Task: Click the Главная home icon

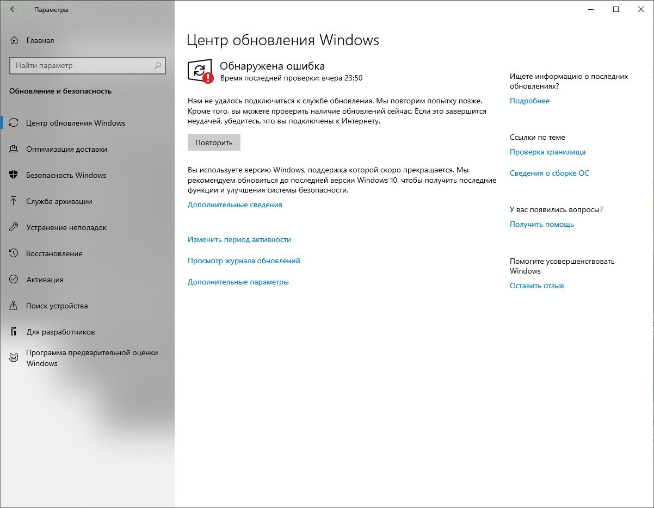Action: click(x=14, y=40)
